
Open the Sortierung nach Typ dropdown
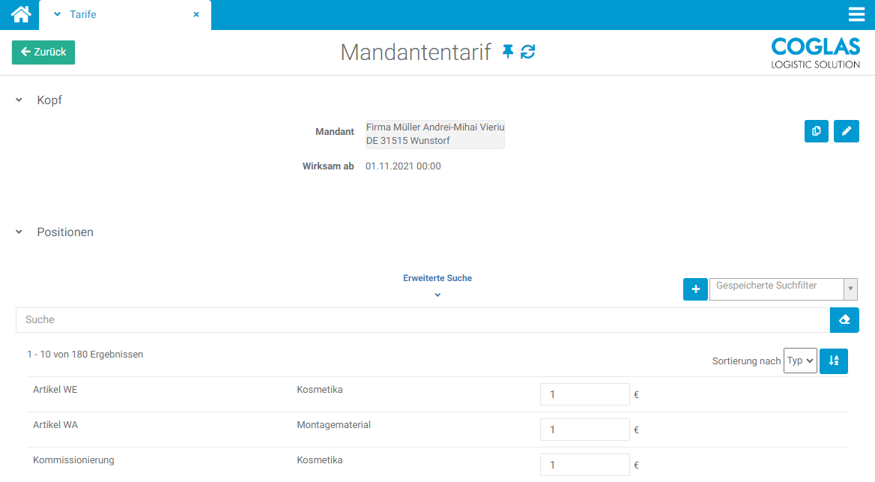(799, 361)
